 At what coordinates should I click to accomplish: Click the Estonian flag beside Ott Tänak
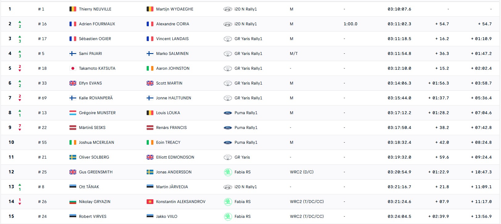pos(73,187)
